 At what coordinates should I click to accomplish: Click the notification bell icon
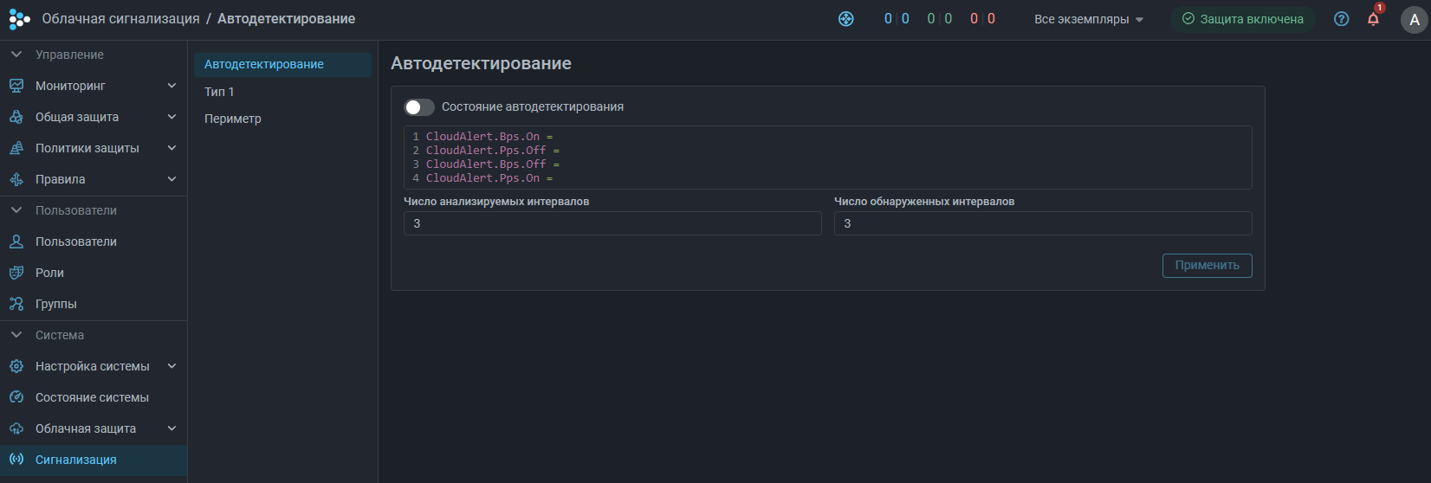1373,19
